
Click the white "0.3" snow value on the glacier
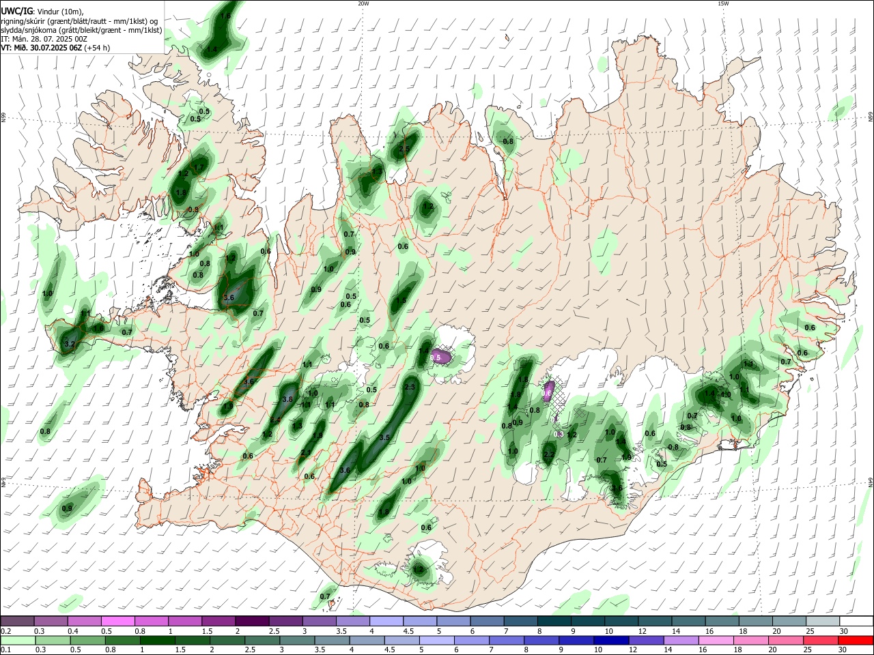(x=559, y=434)
